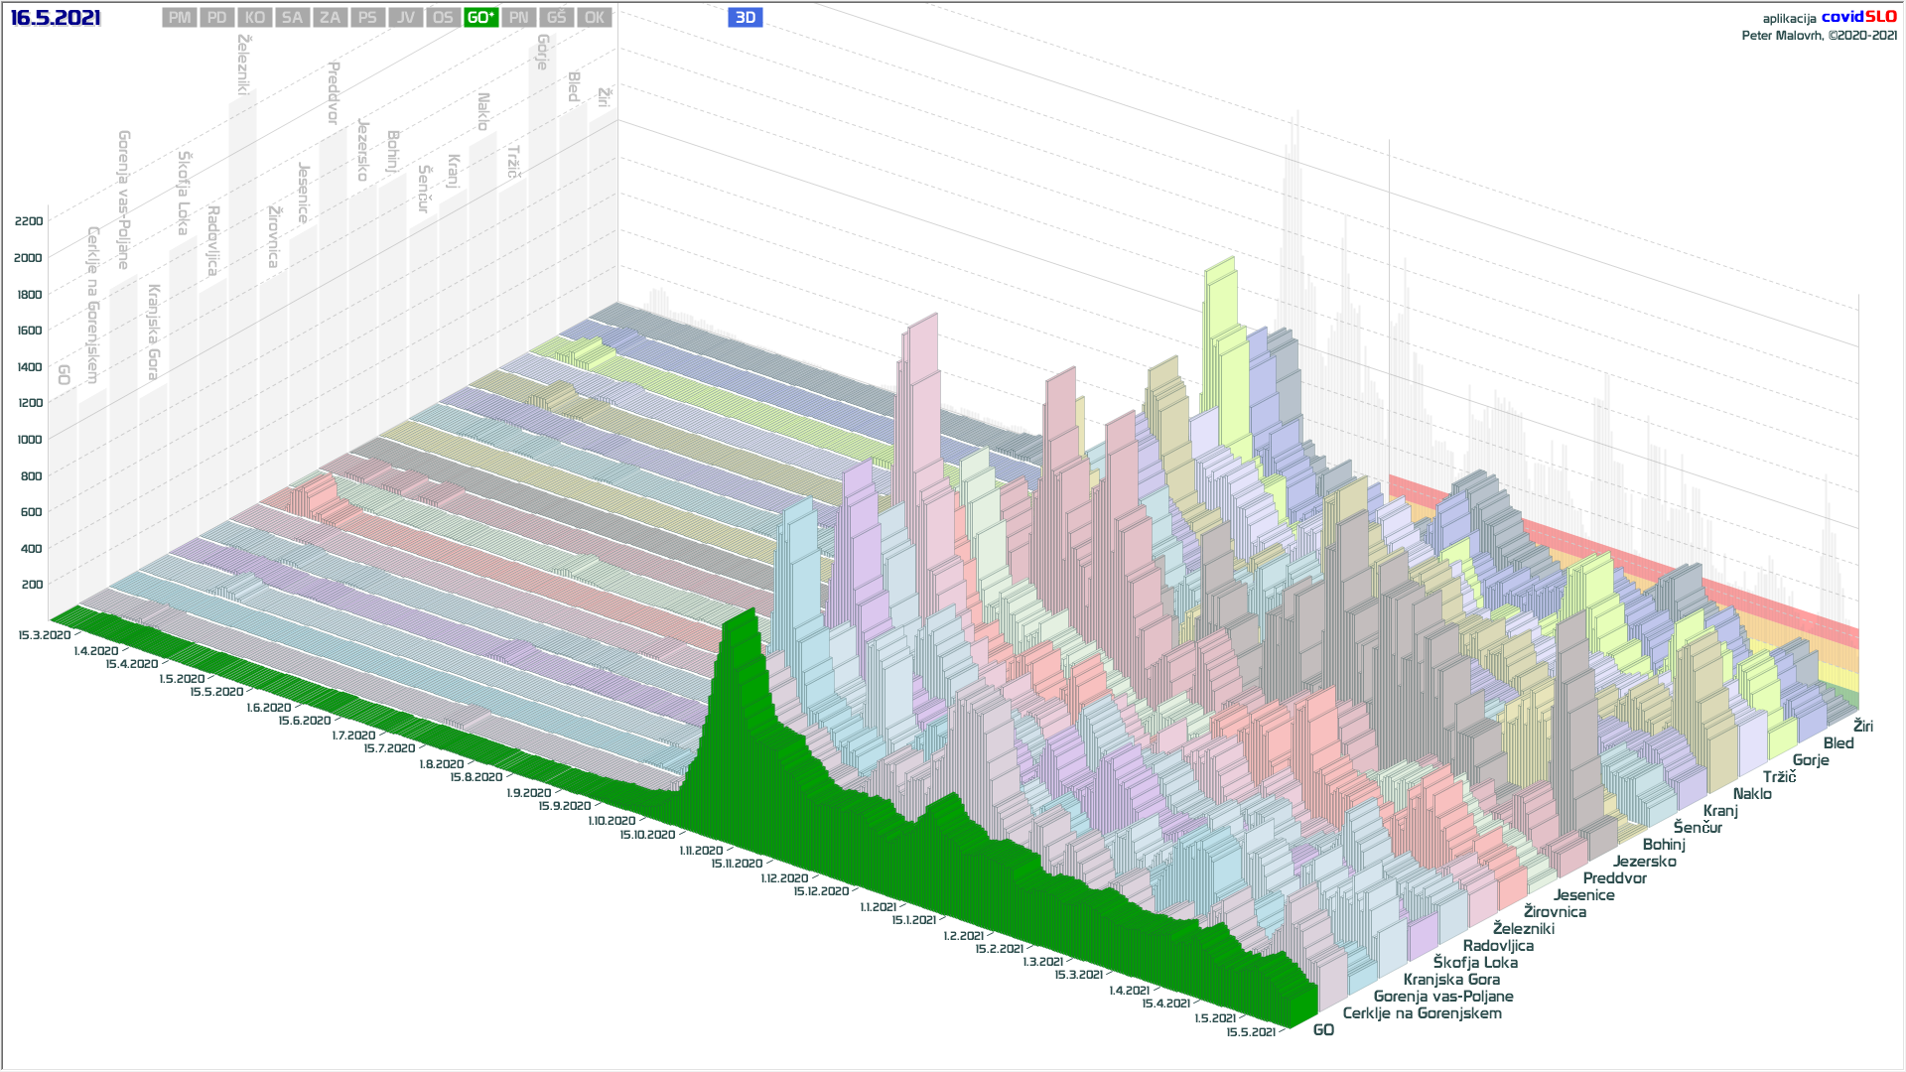Click the OK region button
Screen dimensions: 1906x1072
(x=594, y=18)
